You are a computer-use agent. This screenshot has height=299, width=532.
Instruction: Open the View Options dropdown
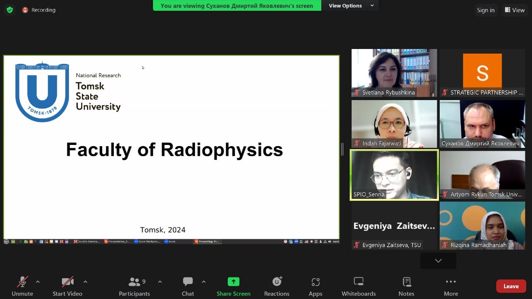(x=351, y=6)
